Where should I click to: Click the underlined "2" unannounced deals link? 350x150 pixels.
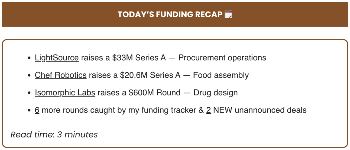click(209, 110)
